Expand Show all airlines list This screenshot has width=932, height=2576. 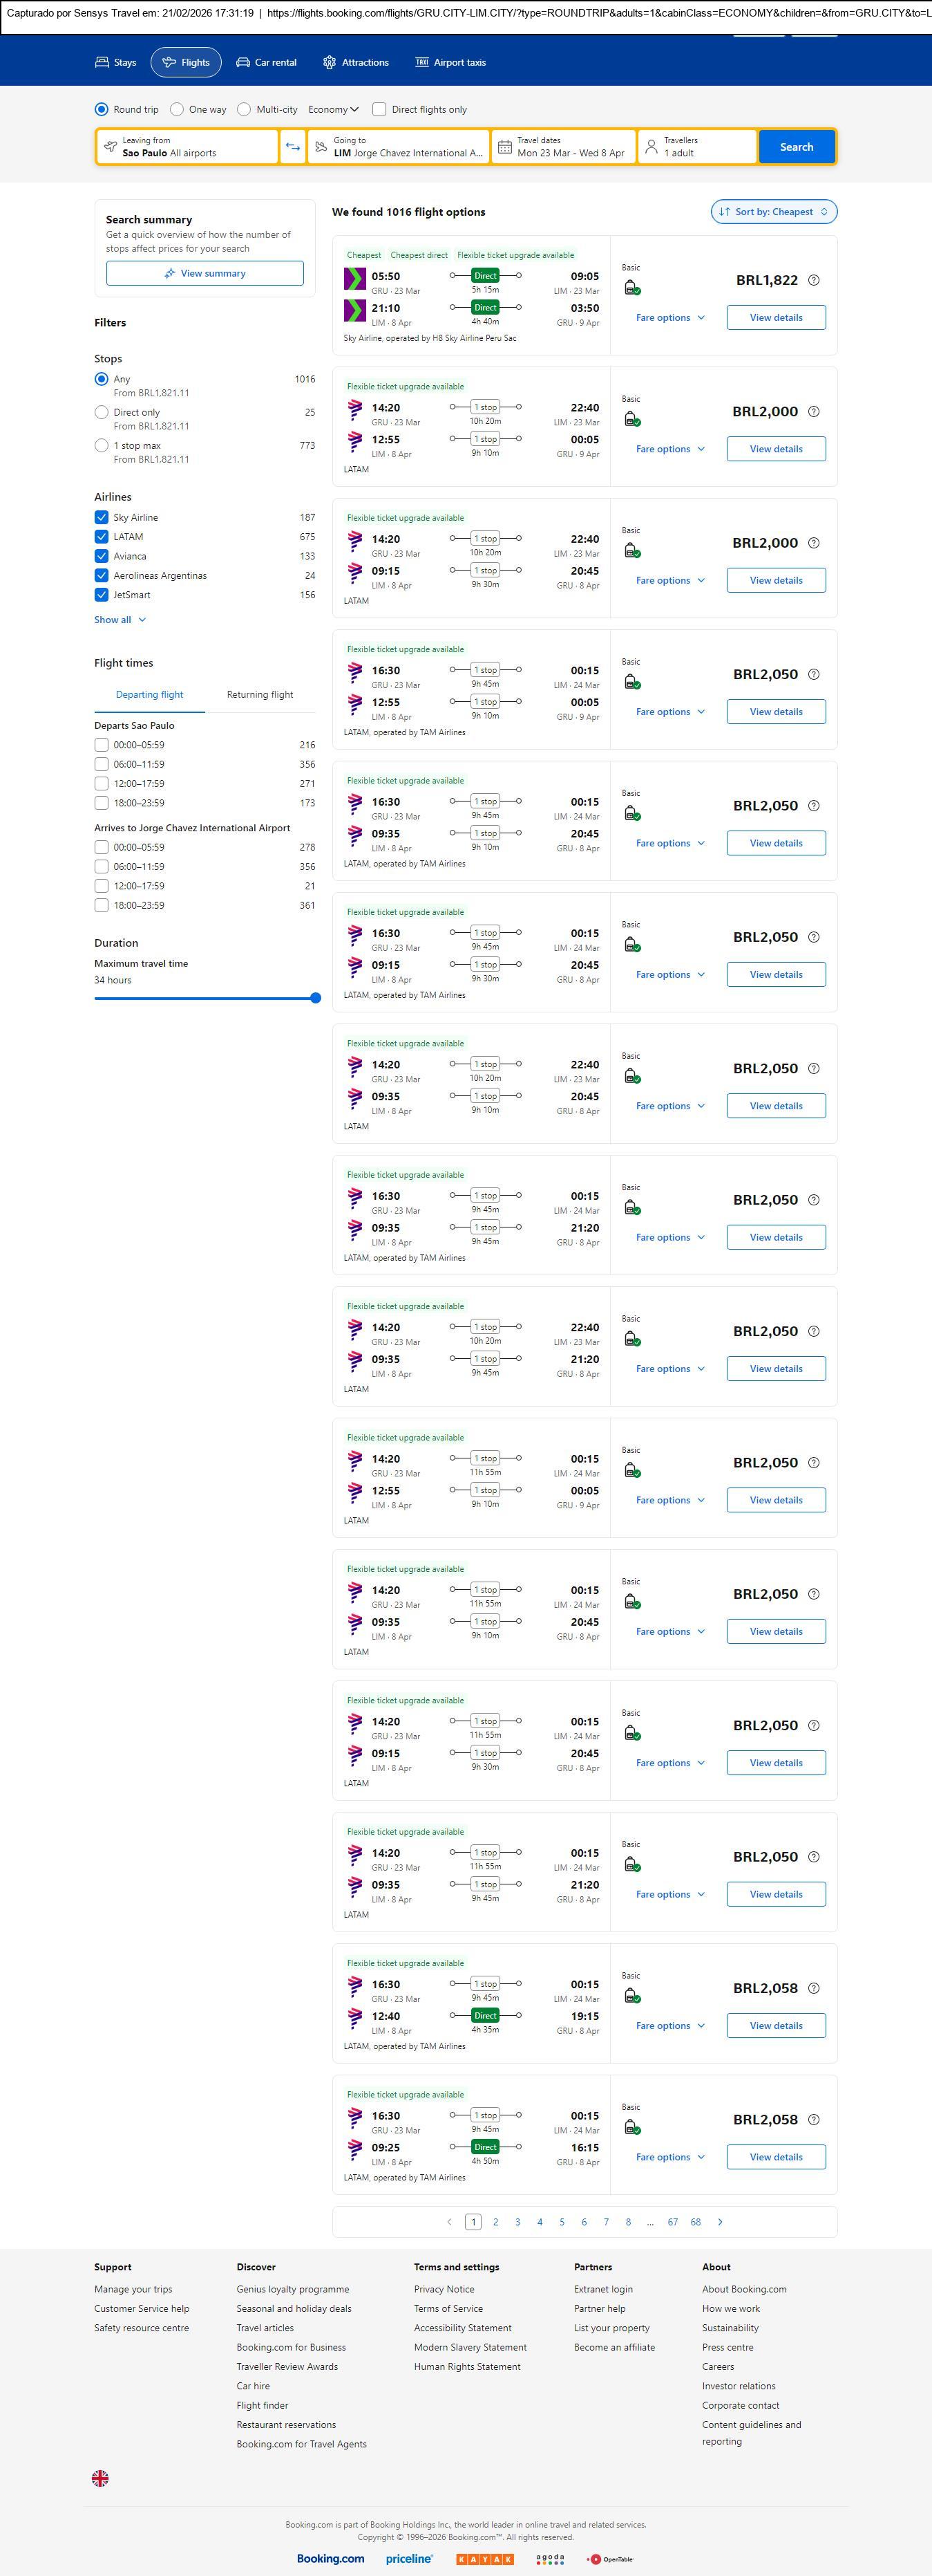[120, 620]
